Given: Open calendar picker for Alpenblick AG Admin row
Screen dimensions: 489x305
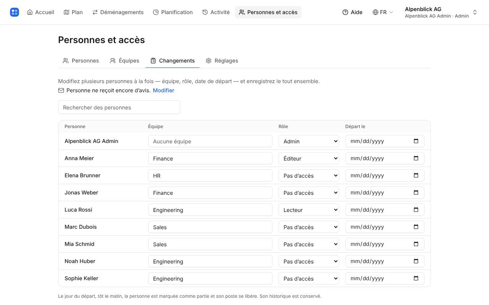Looking at the screenshot, I should [x=416, y=141].
